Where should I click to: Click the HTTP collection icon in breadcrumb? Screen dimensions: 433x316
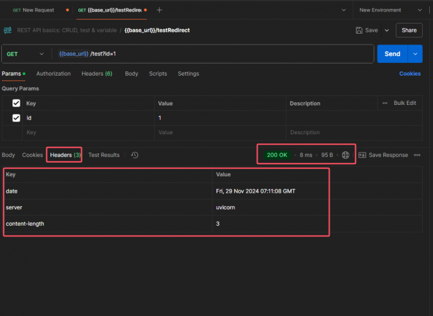8,30
